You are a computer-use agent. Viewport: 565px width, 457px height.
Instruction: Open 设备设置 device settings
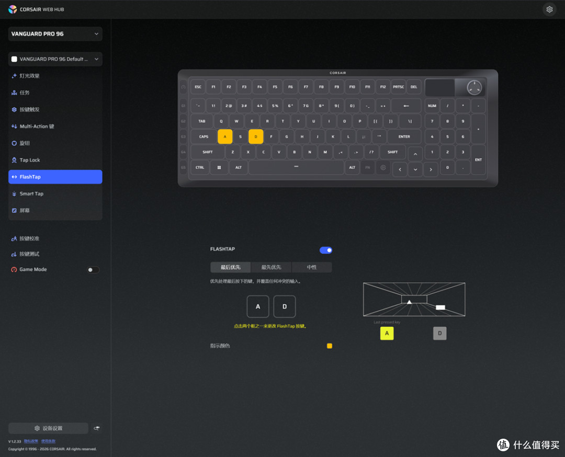[48, 428]
